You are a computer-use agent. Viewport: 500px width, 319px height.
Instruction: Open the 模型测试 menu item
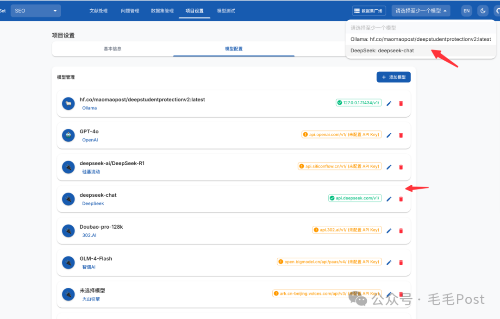(x=225, y=11)
